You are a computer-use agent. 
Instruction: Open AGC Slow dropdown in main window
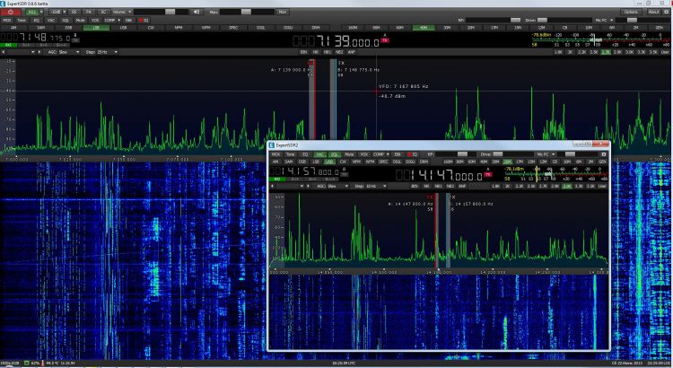(x=78, y=52)
